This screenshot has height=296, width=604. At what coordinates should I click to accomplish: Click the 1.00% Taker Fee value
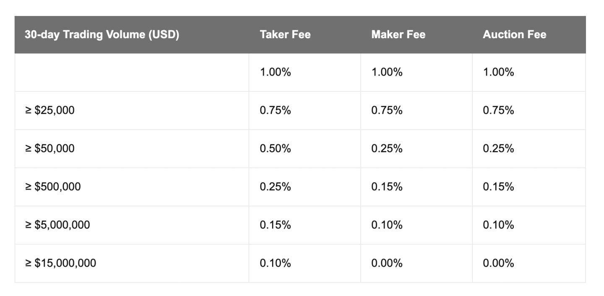point(275,72)
